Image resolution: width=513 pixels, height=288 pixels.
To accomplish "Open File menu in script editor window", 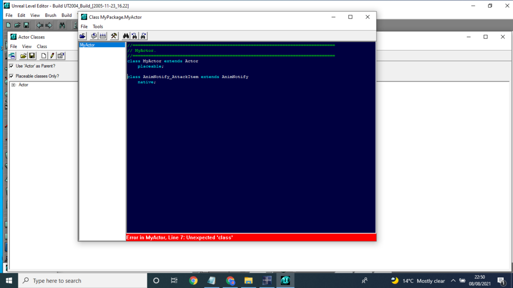I will click(x=84, y=27).
